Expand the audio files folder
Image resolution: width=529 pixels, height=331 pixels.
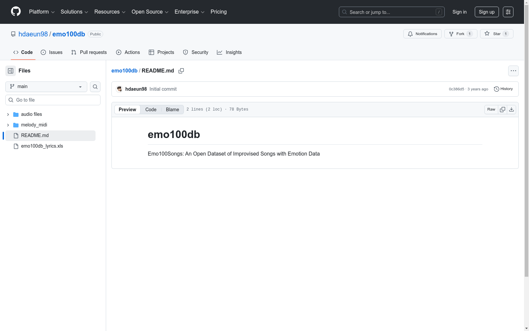[x=8, y=115]
